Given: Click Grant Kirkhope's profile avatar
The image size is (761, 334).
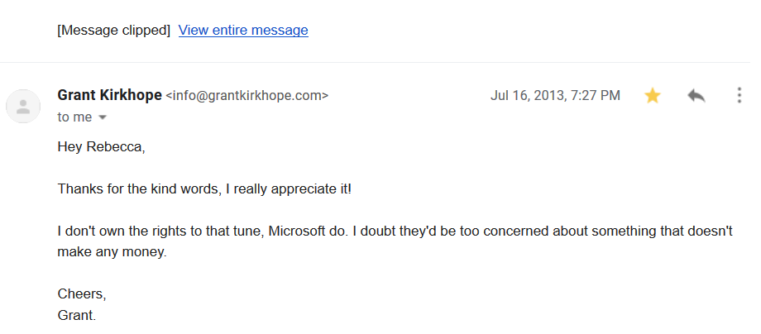Looking at the screenshot, I should pyautogui.click(x=23, y=106).
